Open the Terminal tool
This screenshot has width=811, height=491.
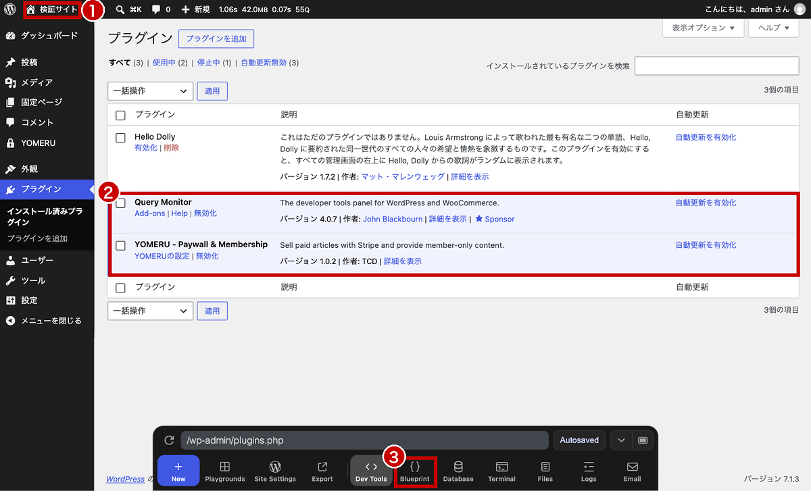click(x=501, y=471)
